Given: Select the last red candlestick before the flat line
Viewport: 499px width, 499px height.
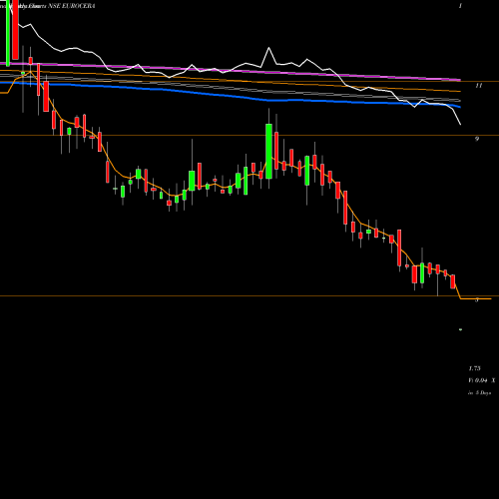Looking at the screenshot, I should tap(453, 281).
